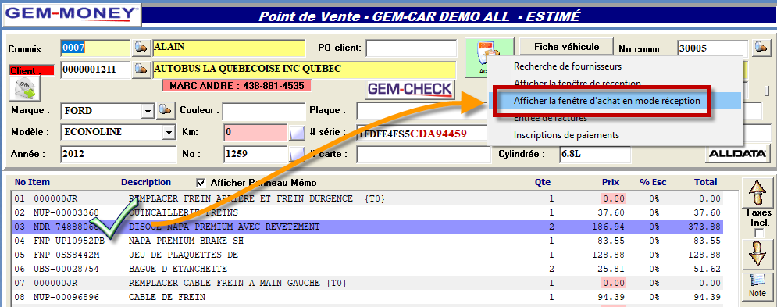Open the Commis lookup search icon
The image size is (777, 307).
(x=141, y=48)
